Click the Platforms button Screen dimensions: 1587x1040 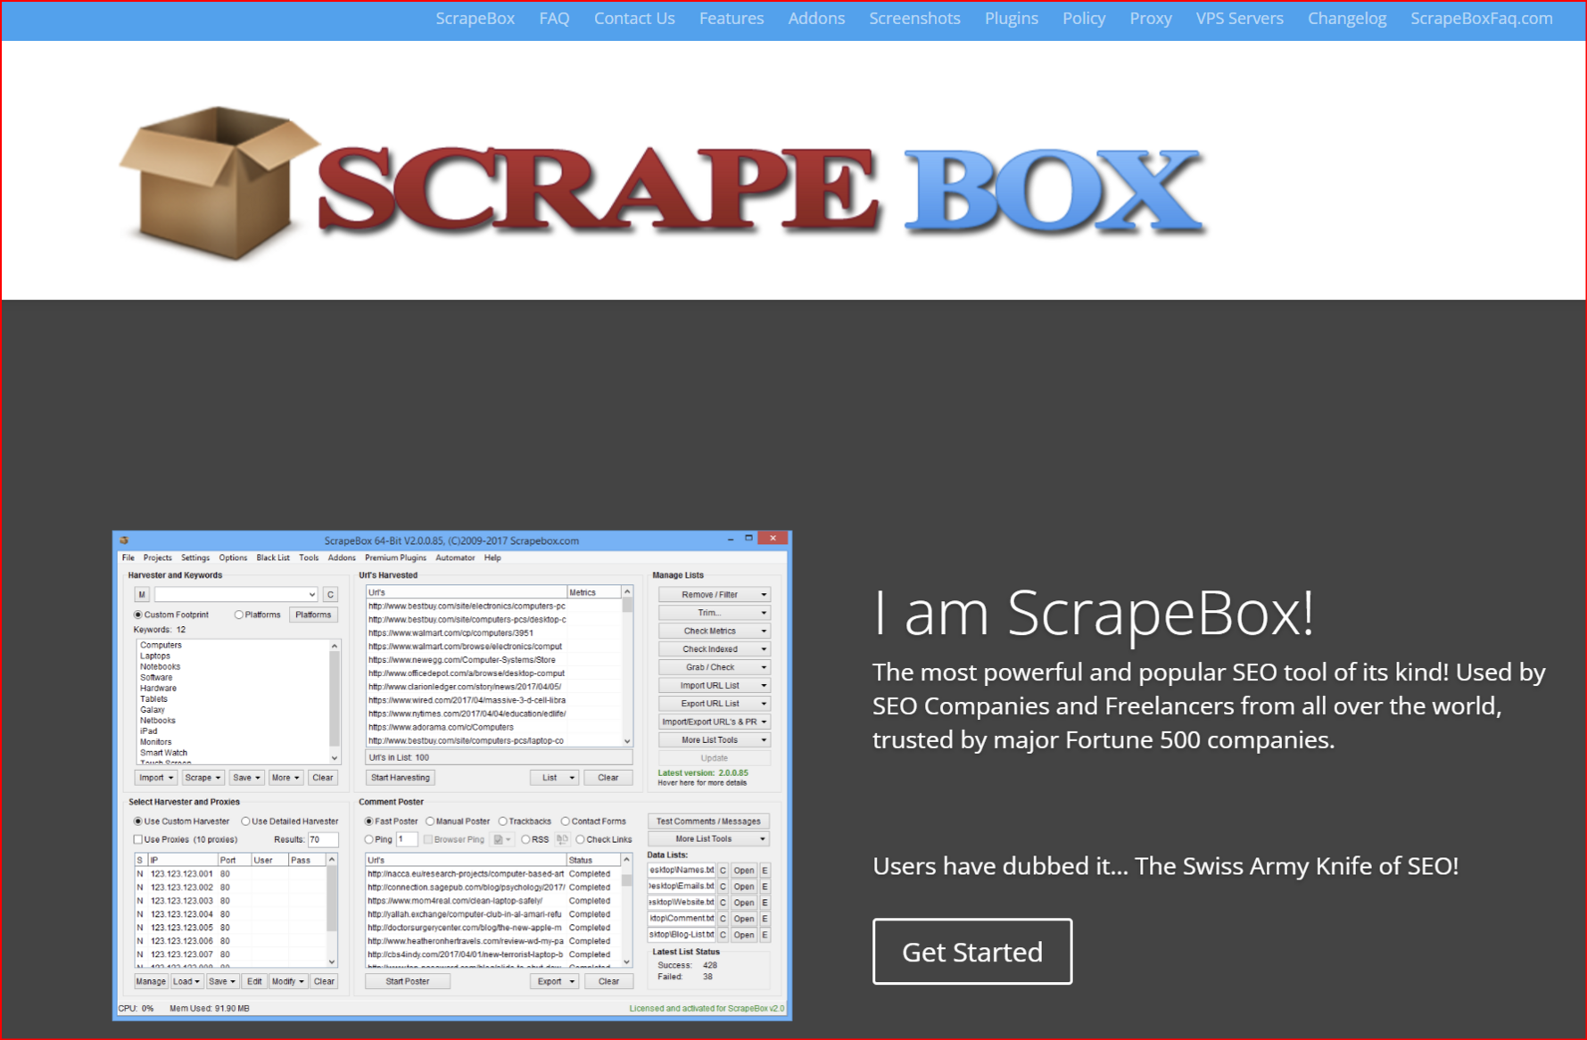313,615
